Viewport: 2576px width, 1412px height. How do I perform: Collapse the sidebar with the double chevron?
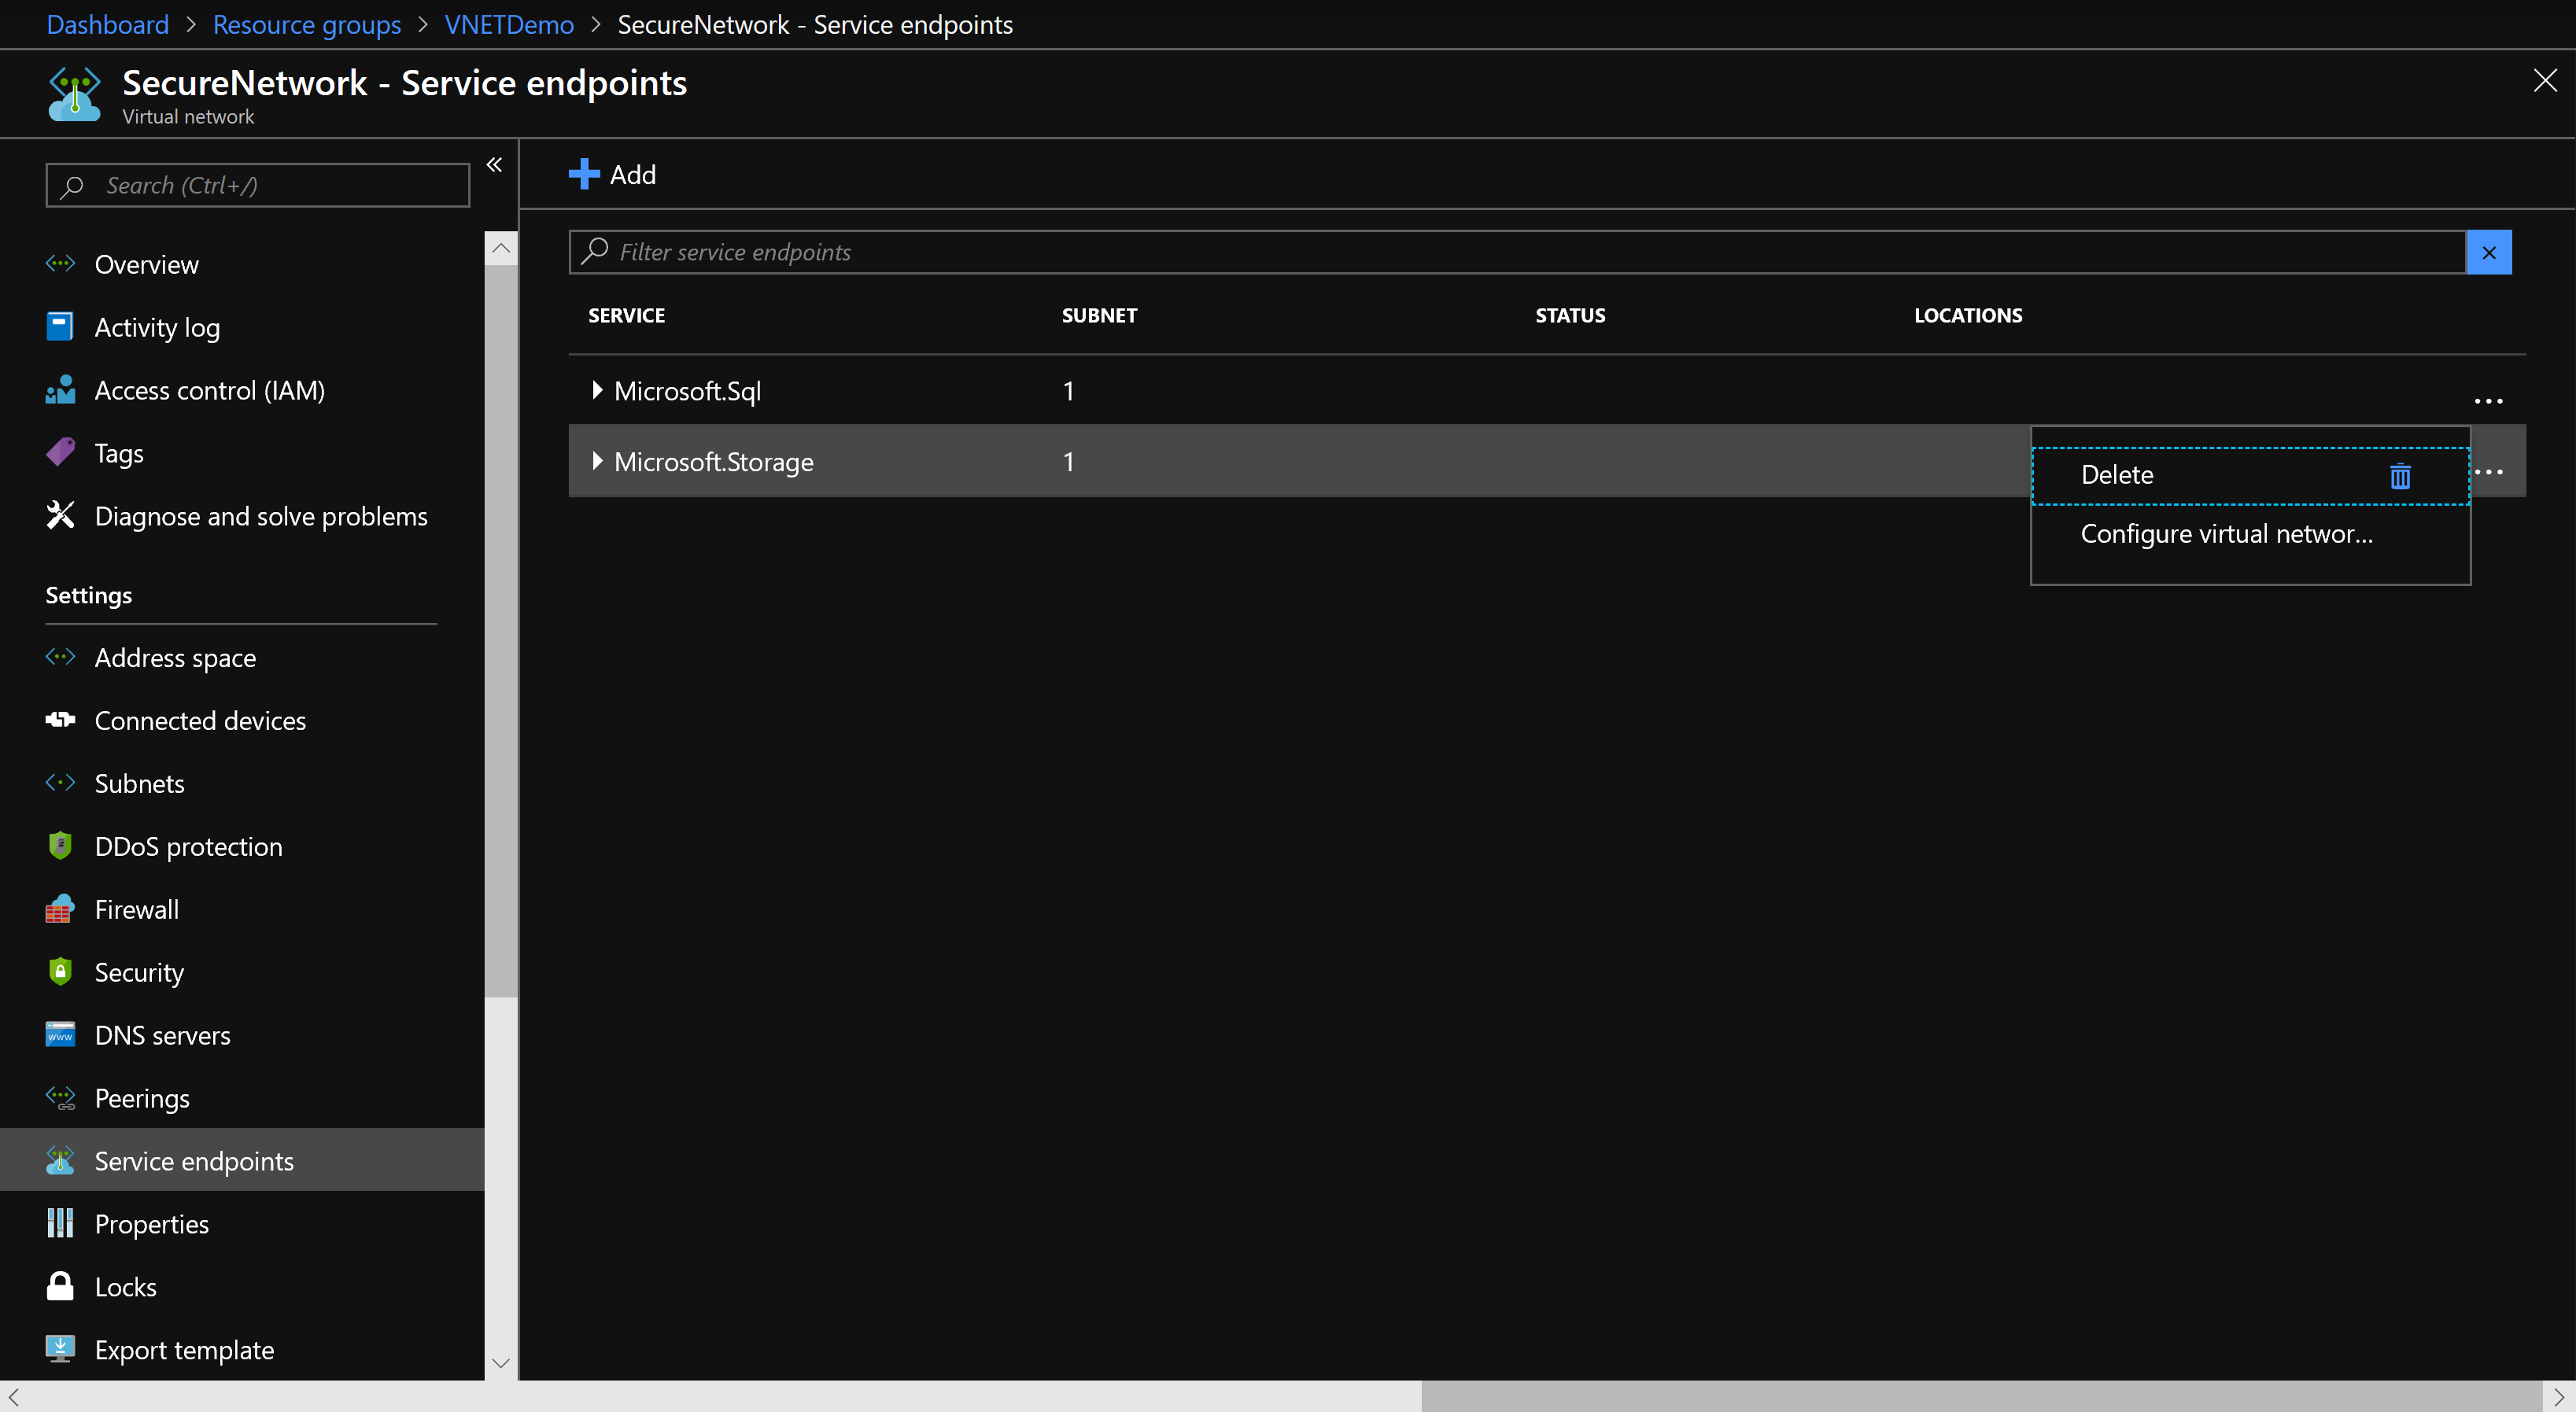(494, 165)
